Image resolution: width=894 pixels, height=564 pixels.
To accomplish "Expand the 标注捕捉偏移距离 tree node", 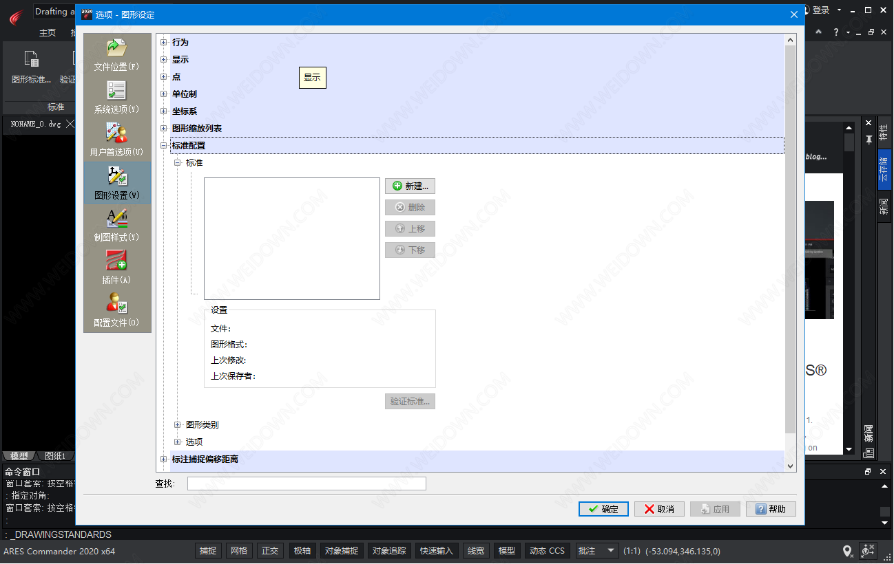I will tap(164, 459).
